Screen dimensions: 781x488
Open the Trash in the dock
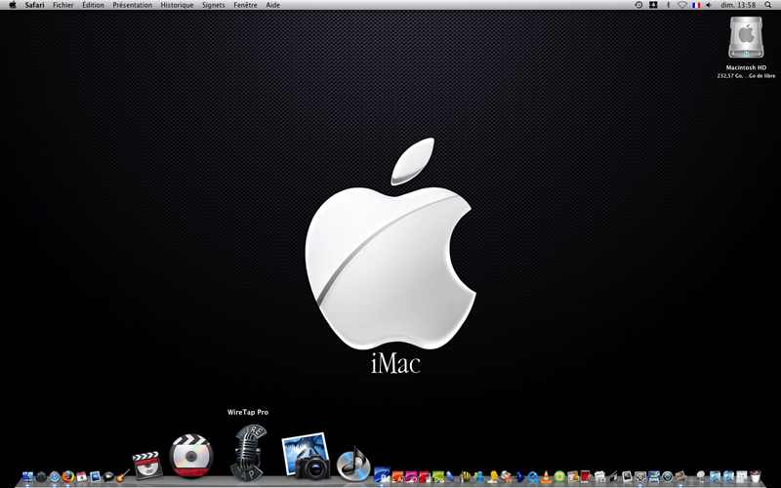(756, 476)
